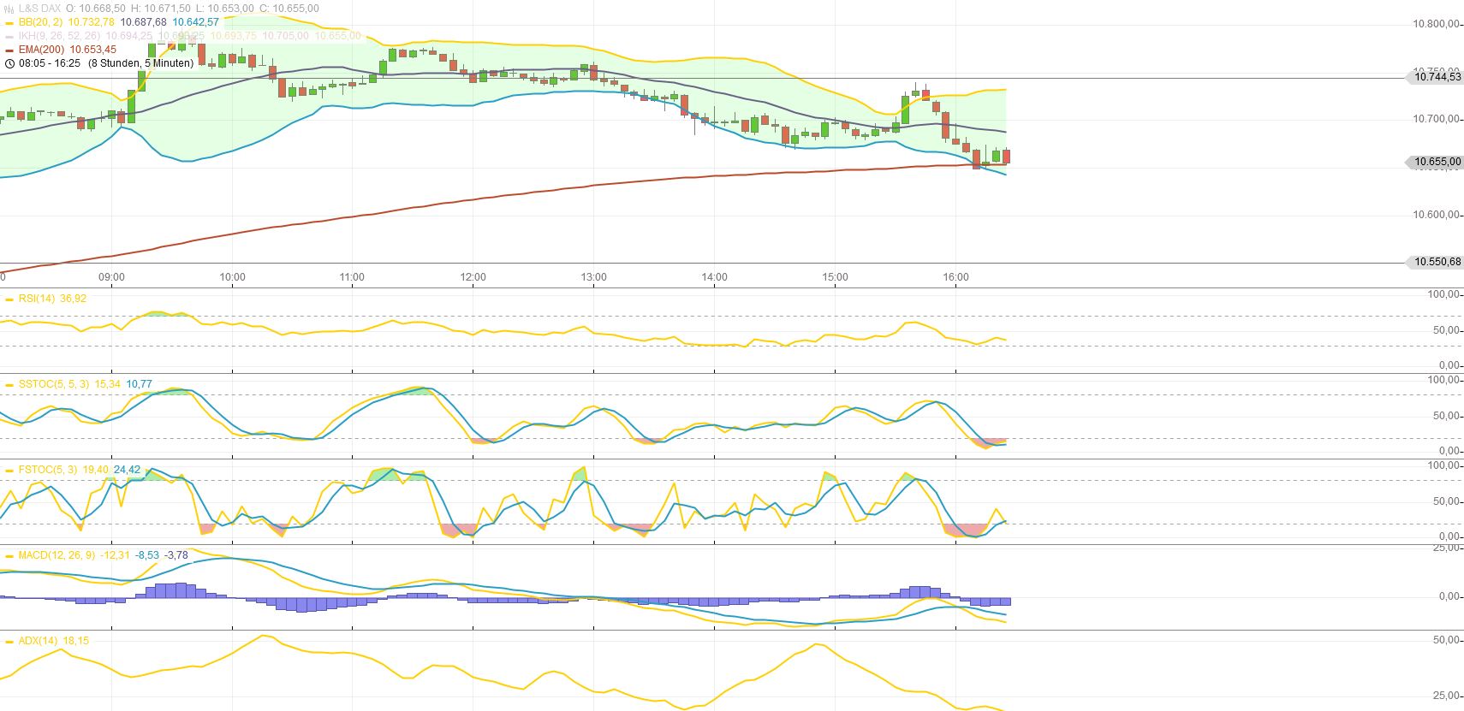Click the time range text 08:05 - 16:25
This screenshot has width=1464, height=711.
tap(50, 63)
